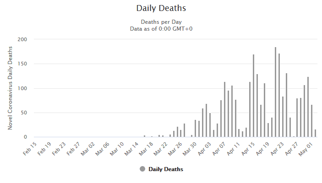The height and width of the screenshot is (183, 322).
Task: Click the last bar at the right edge
Action: [315, 133]
